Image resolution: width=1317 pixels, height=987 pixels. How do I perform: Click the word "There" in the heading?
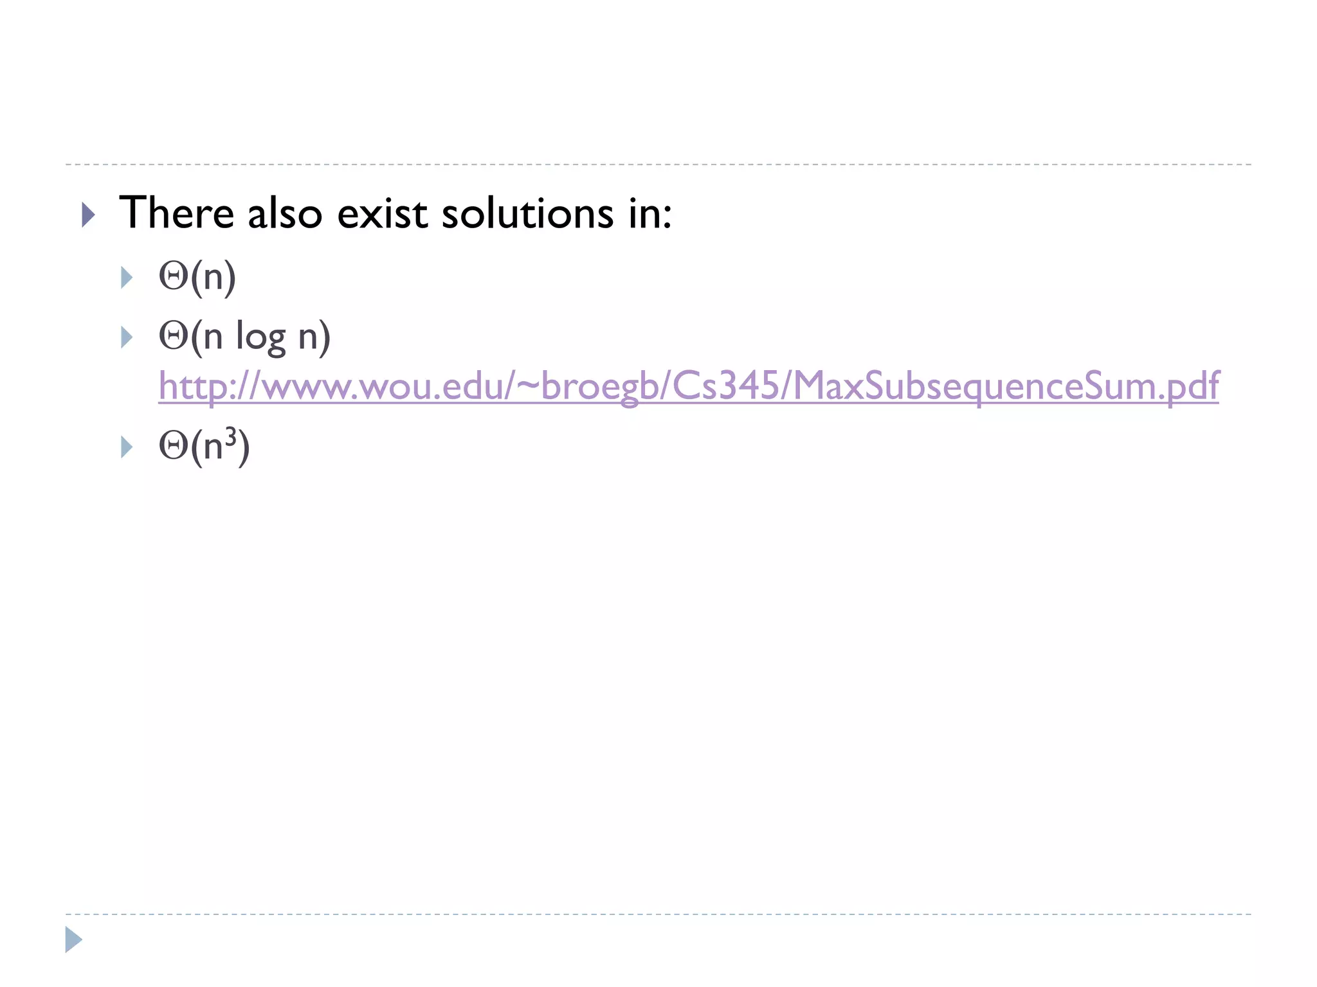click(x=177, y=212)
